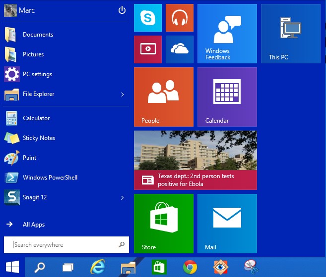Open the Ebola news live tile
This screenshot has height=277, width=326.
pos(196,160)
